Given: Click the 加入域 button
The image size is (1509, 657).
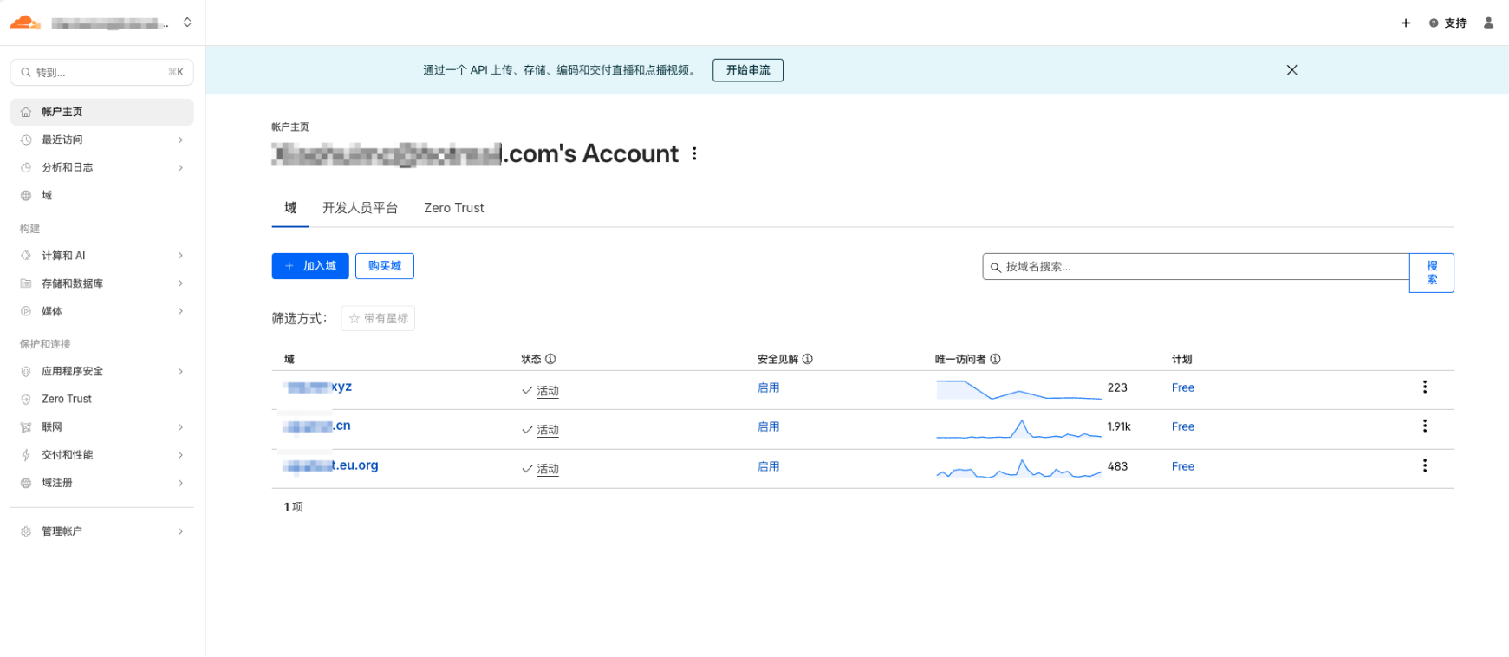Looking at the screenshot, I should (310, 266).
